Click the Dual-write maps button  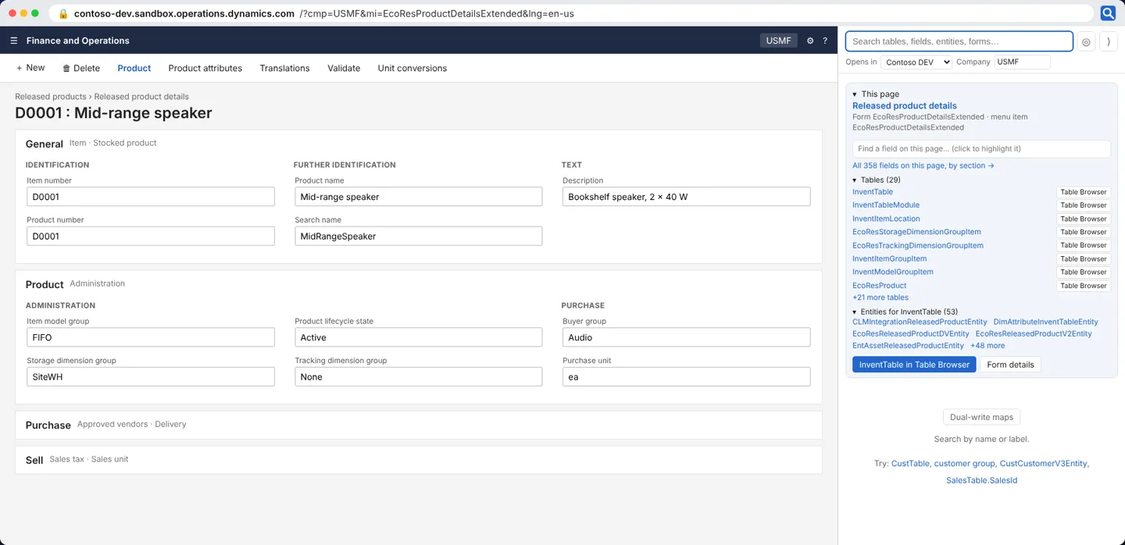981,417
